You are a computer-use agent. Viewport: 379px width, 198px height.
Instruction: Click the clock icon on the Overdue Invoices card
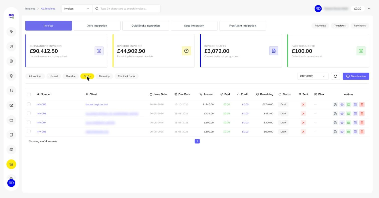[186, 51]
